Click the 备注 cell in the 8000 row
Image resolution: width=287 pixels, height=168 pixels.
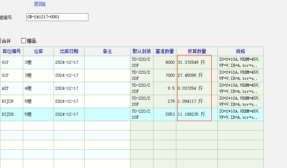[x=107, y=62]
